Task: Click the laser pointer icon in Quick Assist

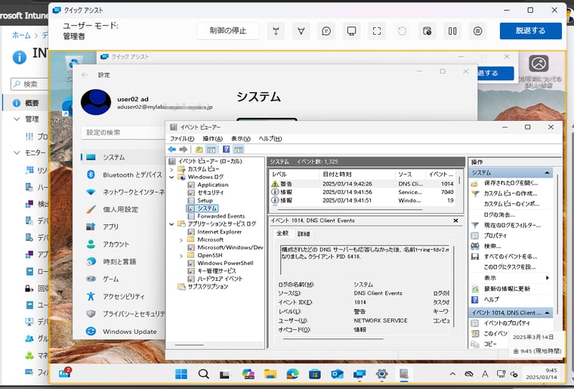Action: pyautogui.click(x=276, y=31)
